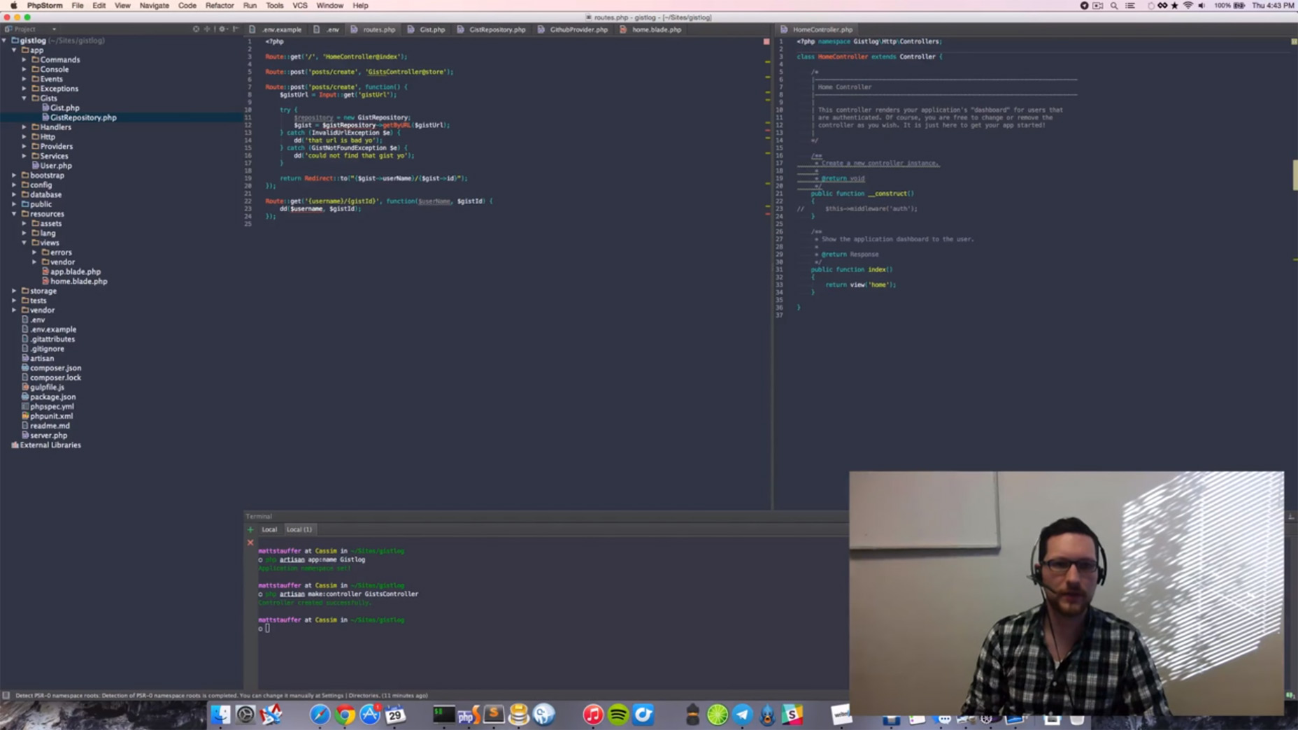
Task: Open the Refactor menu
Action: 219,6
